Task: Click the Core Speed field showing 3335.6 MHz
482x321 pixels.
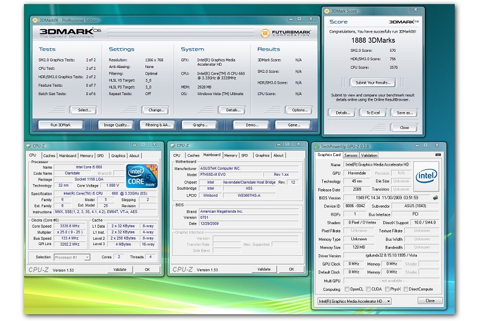Action: pos(69,226)
